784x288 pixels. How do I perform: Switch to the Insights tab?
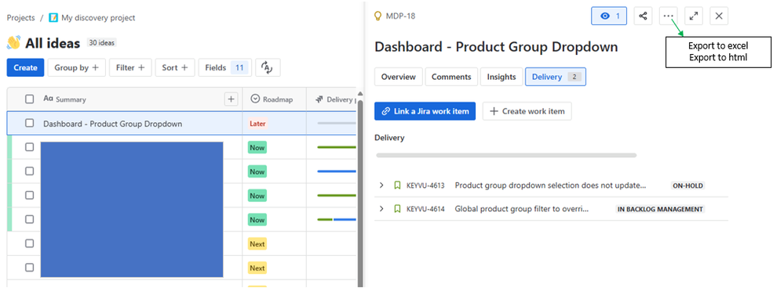[x=501, y=77]
